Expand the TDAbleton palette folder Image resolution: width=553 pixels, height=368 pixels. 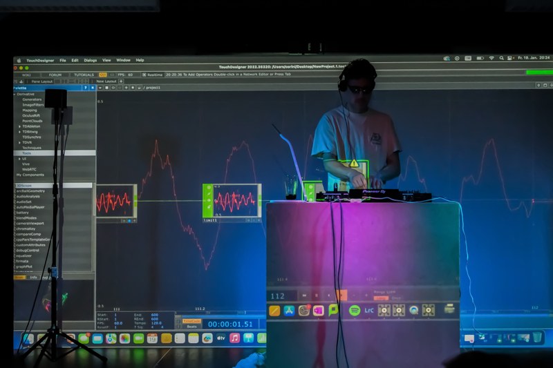pyautogui.click(x=20, y=126)
